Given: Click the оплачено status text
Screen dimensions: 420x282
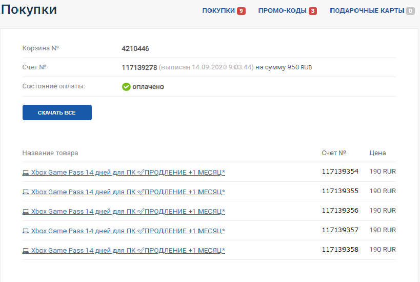Looking at the screenshot, I should coord(148,87).
